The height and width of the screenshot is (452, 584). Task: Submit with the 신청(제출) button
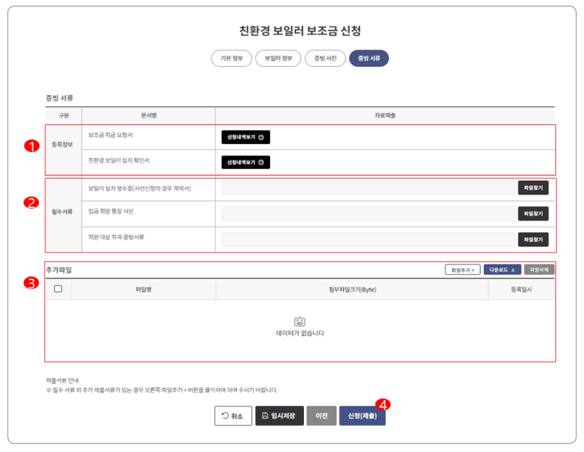362,415
